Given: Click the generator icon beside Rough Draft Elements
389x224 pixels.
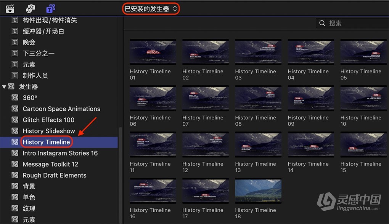Looking at the screenshot, I should point(15,175).
